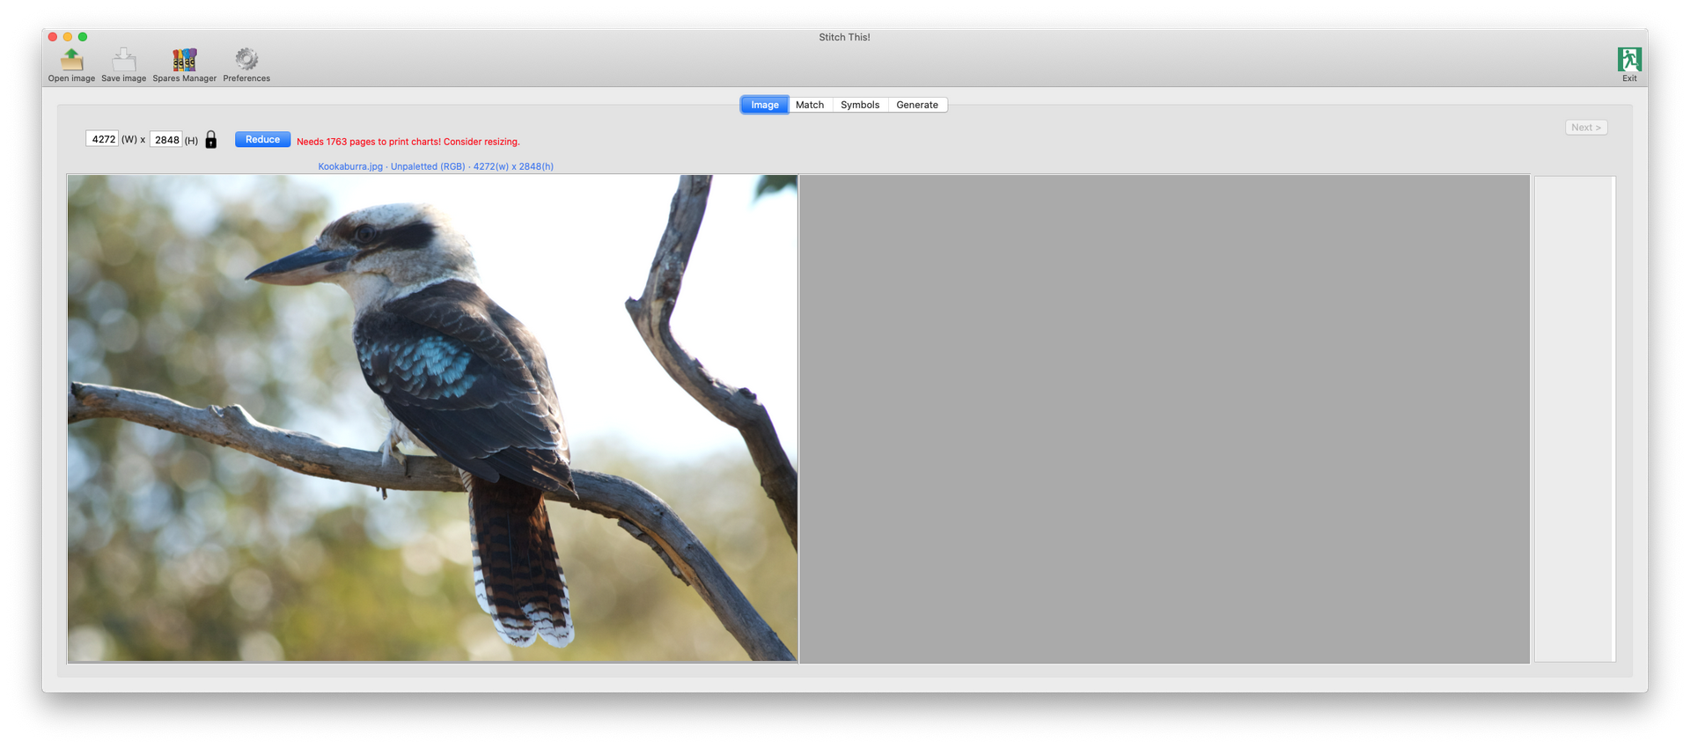Click the green Exit icon
The image size is (1690, 748).
pos(1629,60)
